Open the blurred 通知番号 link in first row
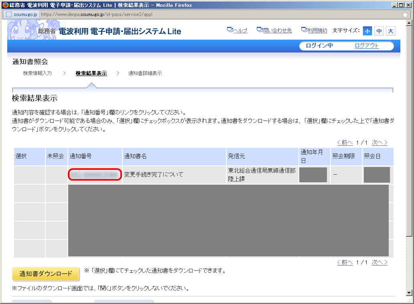Screen dimensions: 414x304 coord(95,175)
